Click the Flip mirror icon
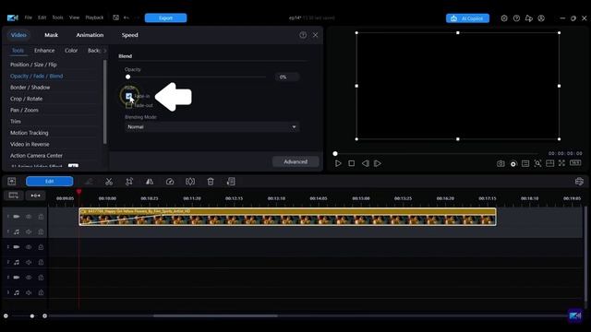 [150, 182]
